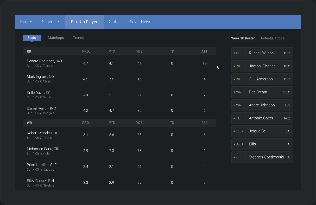Click Mohamed Sanu's 73 yards value

pos(140,151)
